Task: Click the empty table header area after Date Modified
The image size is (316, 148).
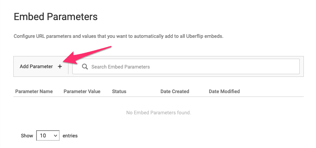Action: click(x=272, y=92)
